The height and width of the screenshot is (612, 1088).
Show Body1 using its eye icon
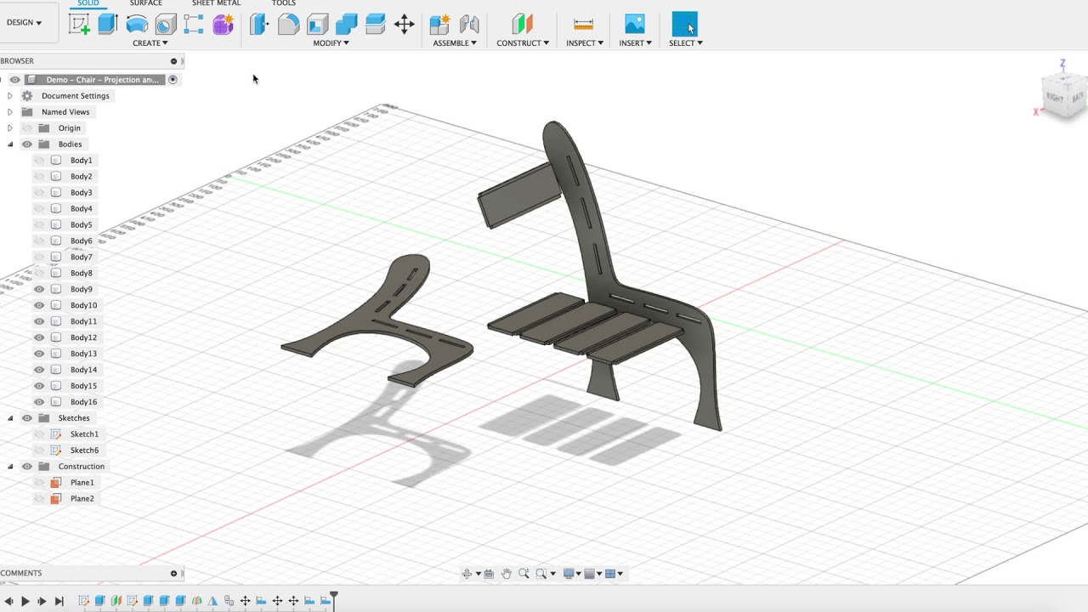39,161
